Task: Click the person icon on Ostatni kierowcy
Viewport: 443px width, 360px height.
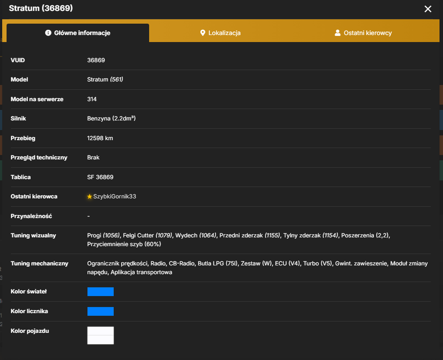Action: [338, 33]
